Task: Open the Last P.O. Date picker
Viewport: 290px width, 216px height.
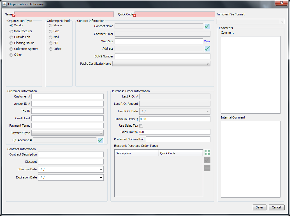Action: coord(208,111)
